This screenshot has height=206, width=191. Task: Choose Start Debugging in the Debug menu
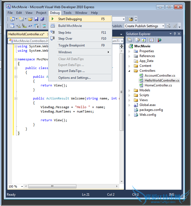click(70, 19)
